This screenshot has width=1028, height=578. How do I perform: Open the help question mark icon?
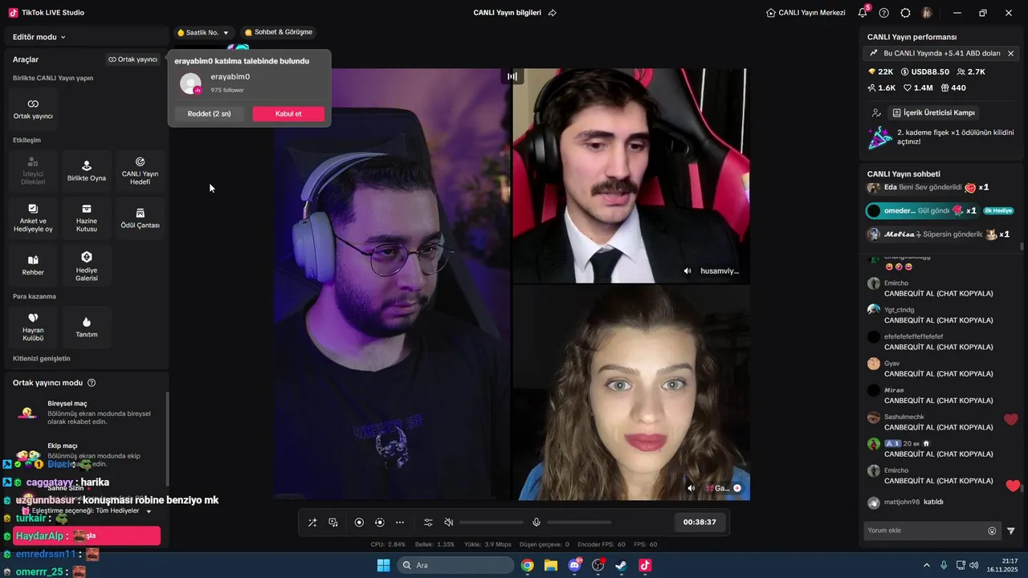coord(884,13)
